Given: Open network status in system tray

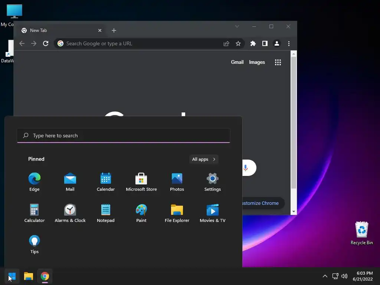Looking at the screenshot, I should pos(335,276).
